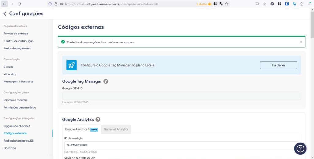This screenshot has height=159, width=314.
Task: Click the shield tracking protection icon
Action: click(x=50, y=4)
